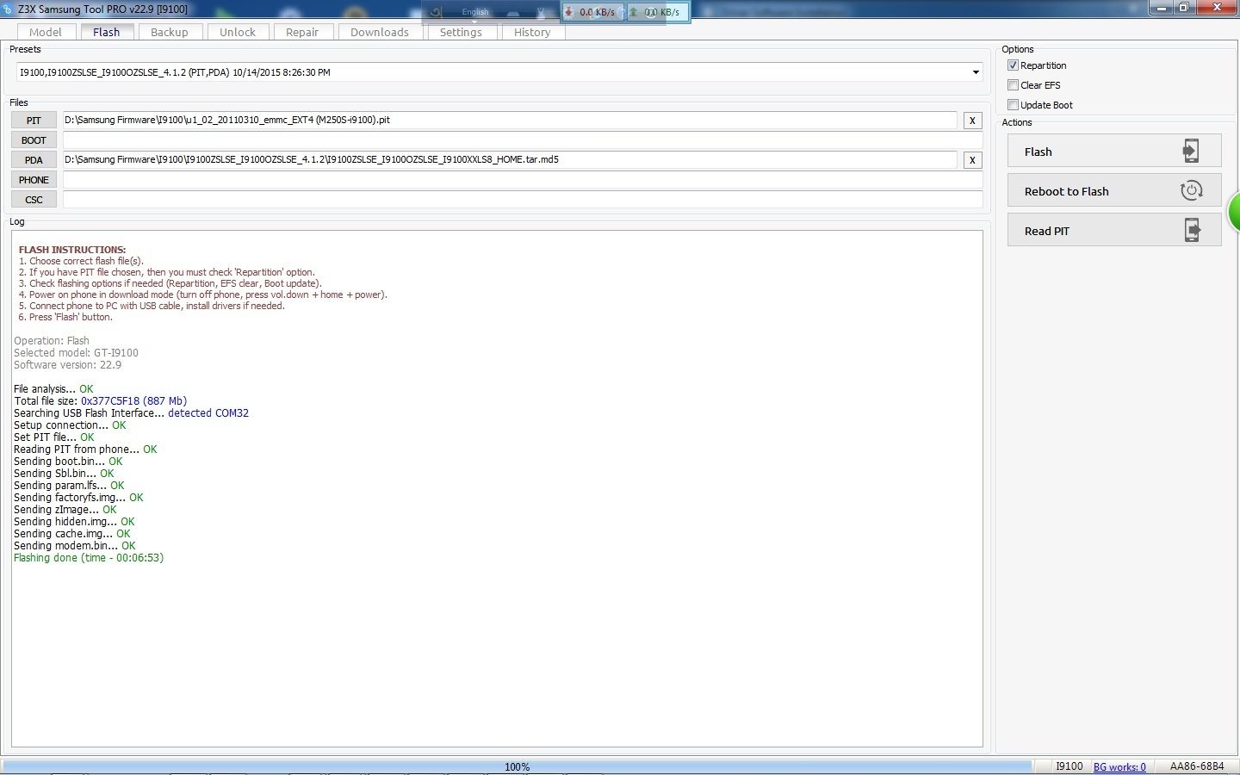
Task: Click 'Total file size' log line
Action: 100,401
